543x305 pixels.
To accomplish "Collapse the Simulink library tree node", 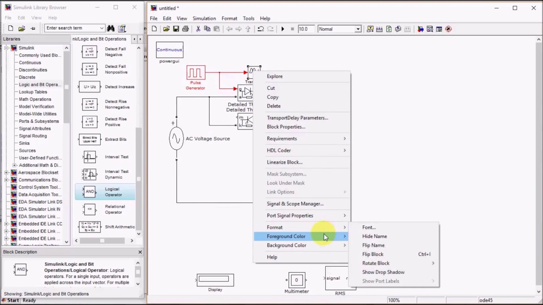I will click(6, 48).
